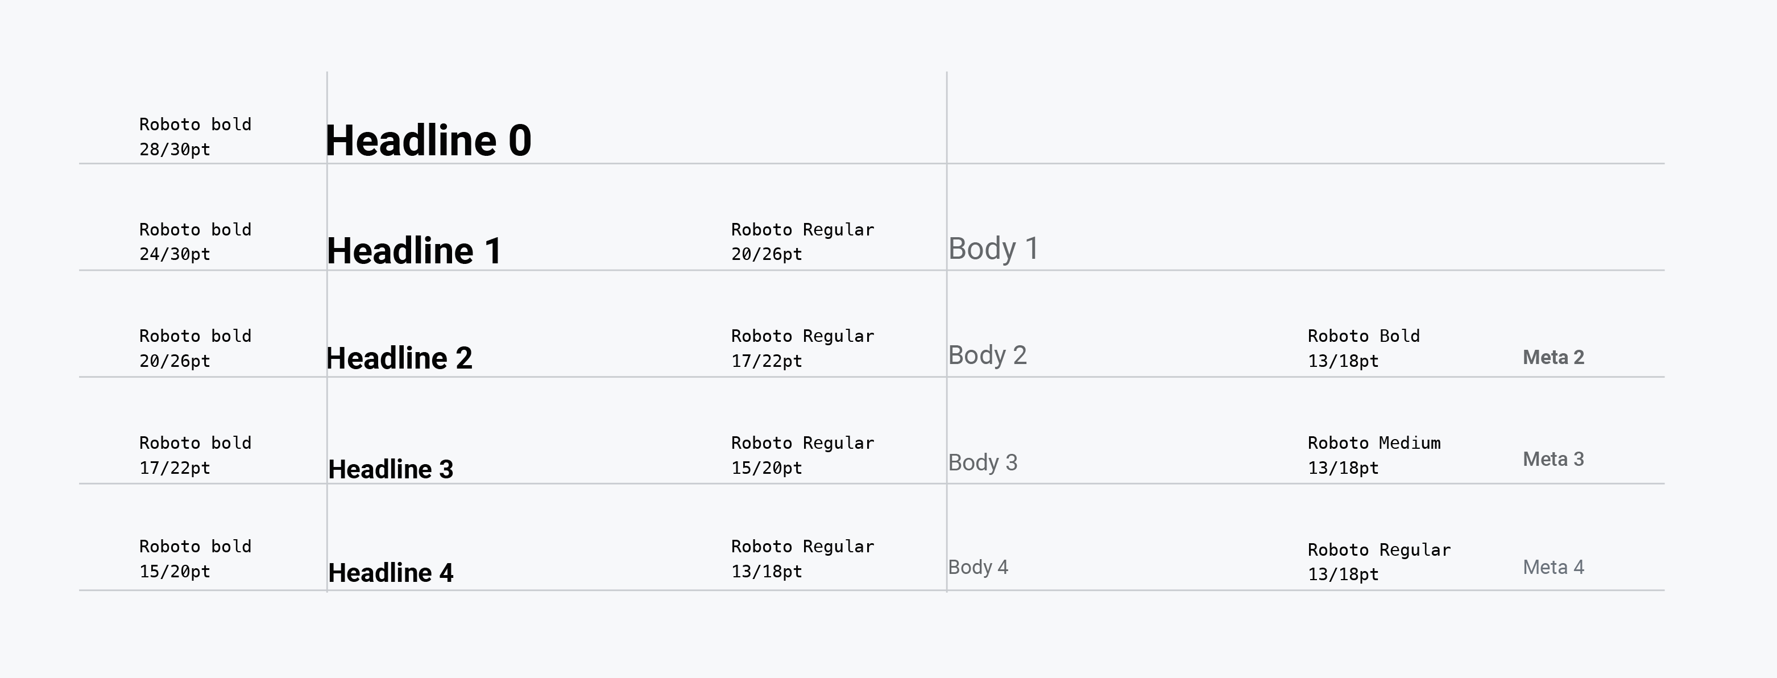
Task: Click the Roboto Regular 20/26pt label
Action: pyautogui.click(x=802, y=241)
